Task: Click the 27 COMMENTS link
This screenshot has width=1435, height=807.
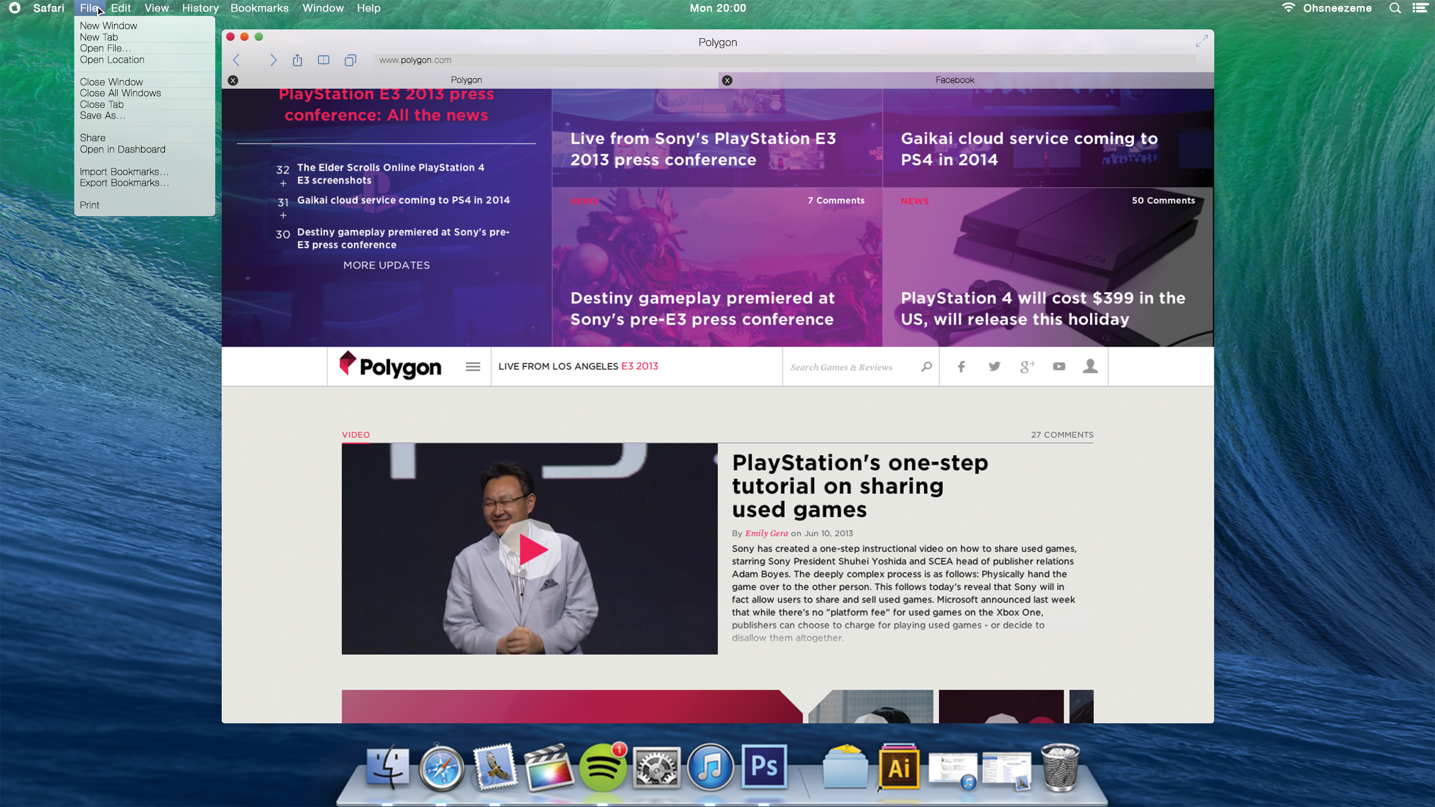Action: [x=1062, y=435]
